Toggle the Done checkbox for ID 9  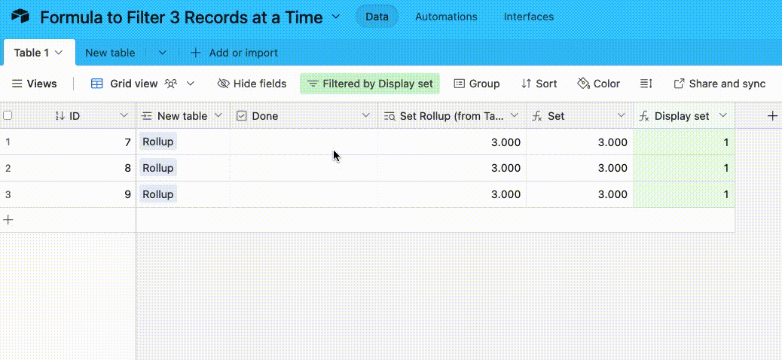304,194
